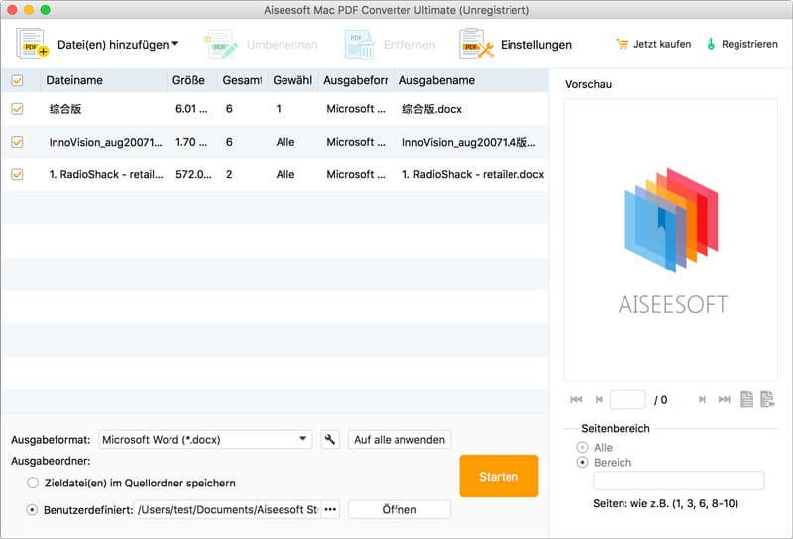The width and height of the screenshot is (793, 539).
Task: Click output name 1. RadioShack - retailer.docx
Action: 473,175
